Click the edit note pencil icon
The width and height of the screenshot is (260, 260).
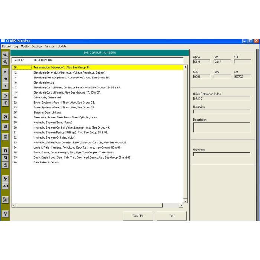click(x=5, y=179)
